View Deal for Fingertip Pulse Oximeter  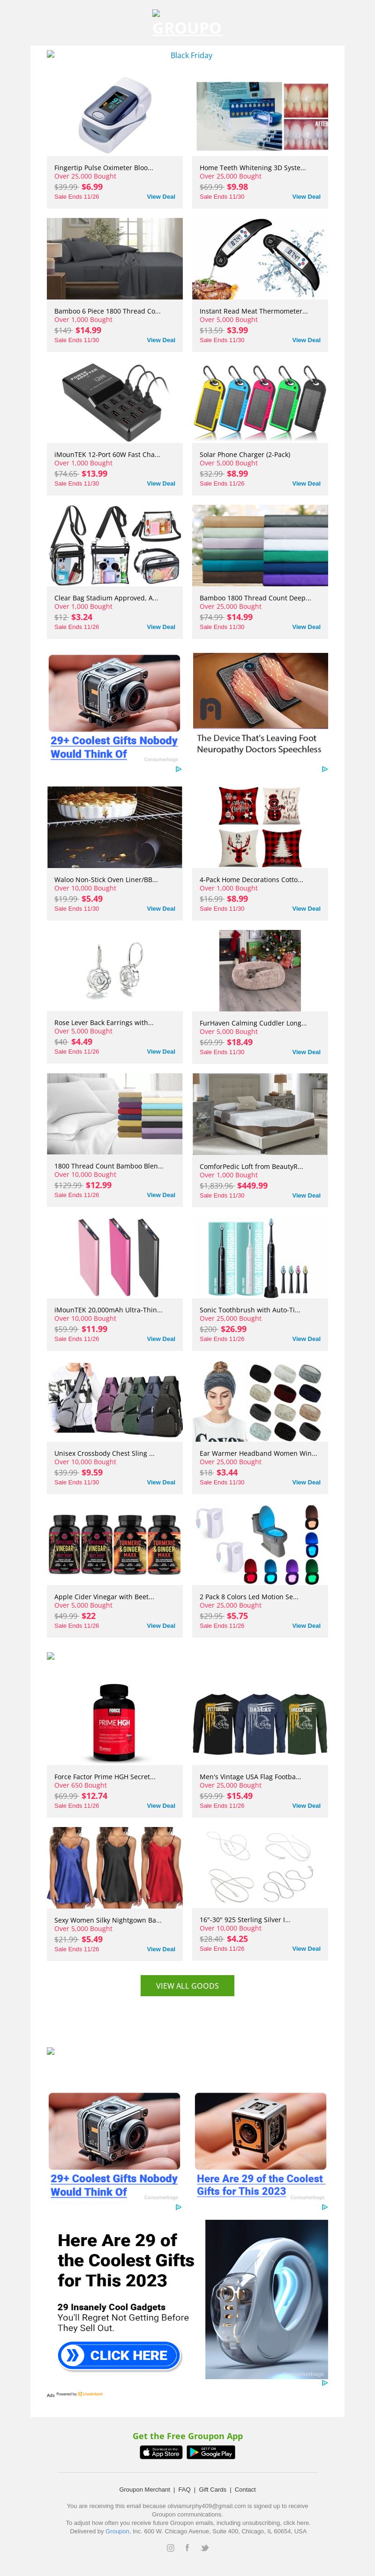coord(161,197)
